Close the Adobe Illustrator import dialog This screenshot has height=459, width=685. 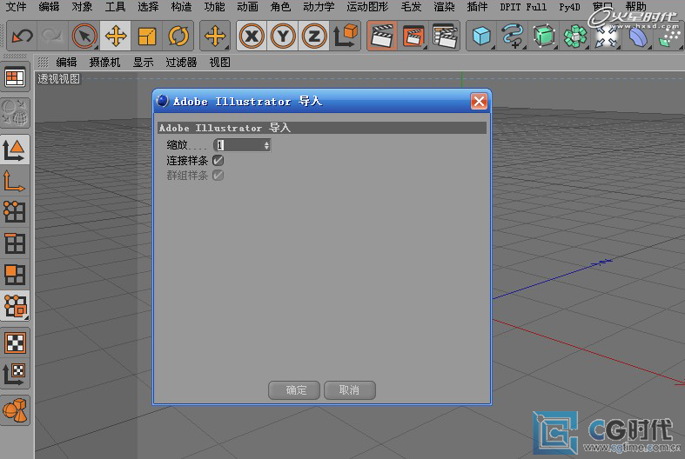point(479,101)
